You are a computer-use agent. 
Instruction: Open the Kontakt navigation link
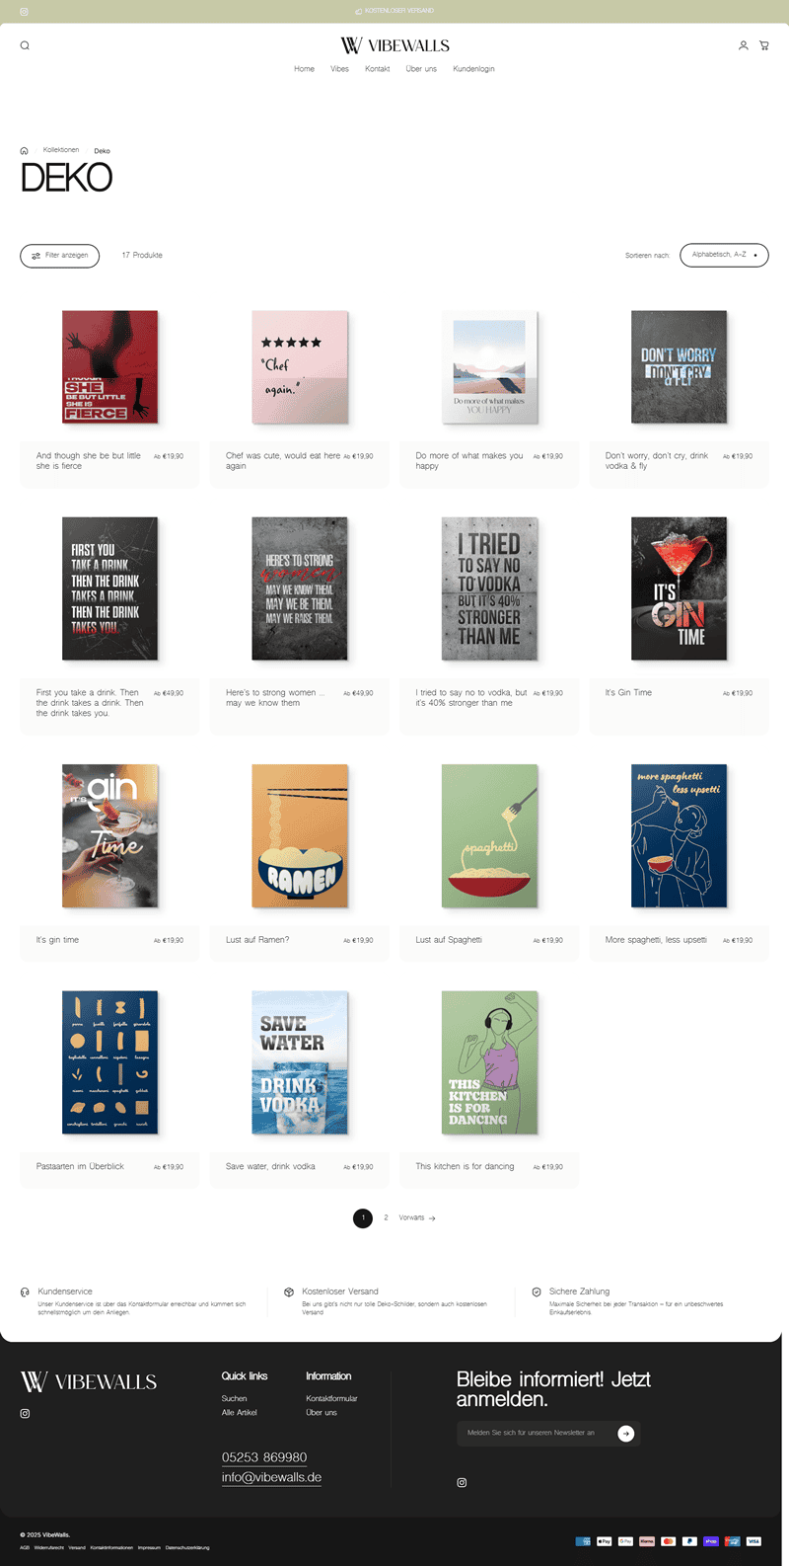coord(377,69)
